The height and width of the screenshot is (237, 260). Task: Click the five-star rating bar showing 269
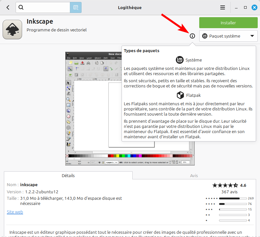233,198
